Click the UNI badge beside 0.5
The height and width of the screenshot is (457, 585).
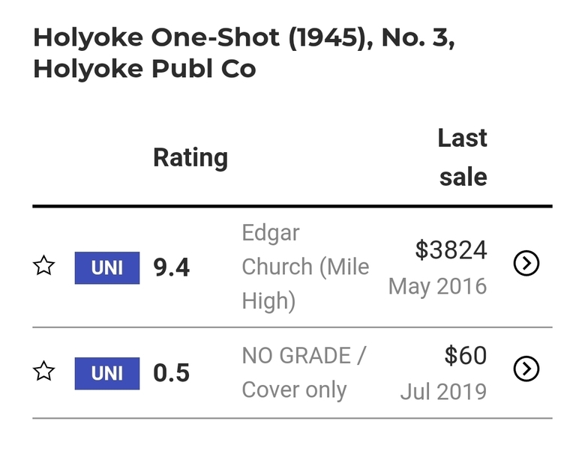(107, 373)
